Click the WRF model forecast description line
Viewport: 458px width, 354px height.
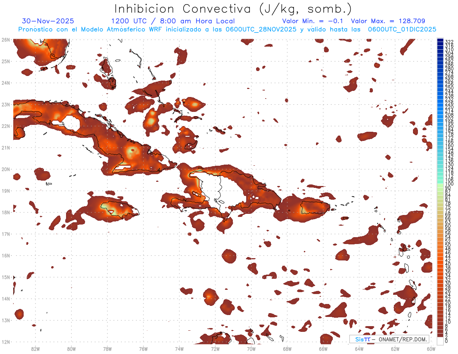(227, 29)
